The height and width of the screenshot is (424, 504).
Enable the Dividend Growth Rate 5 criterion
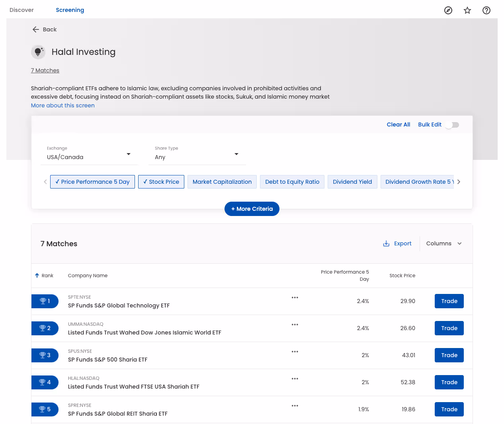coord(417,182)
